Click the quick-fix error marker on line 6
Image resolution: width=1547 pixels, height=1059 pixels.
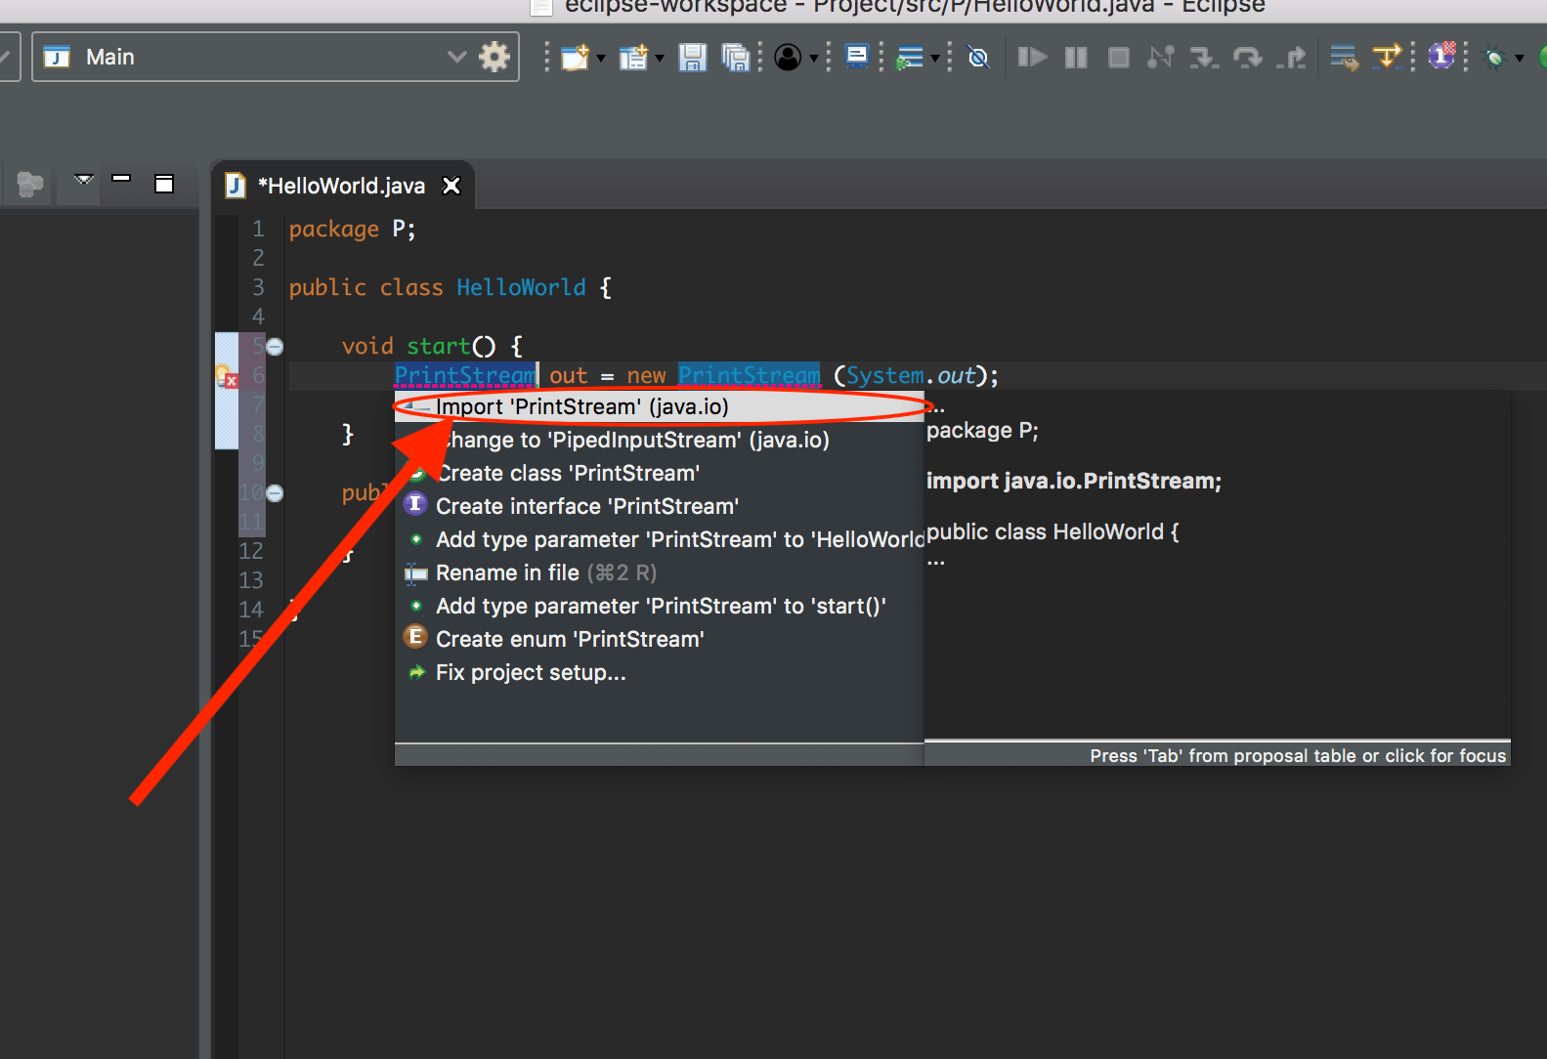pos(227,376)
